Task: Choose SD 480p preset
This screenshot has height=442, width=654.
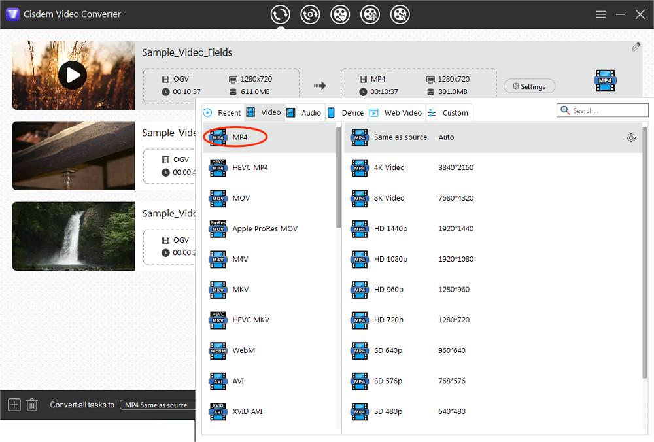Action: 493,411
